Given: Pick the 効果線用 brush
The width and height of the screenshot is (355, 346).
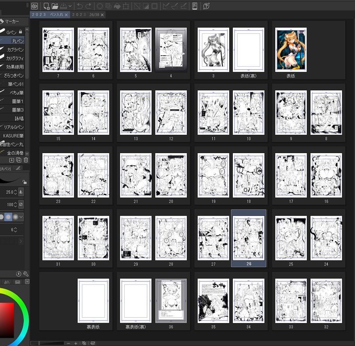Looking at the screenshot, I should tap(12, 67).
